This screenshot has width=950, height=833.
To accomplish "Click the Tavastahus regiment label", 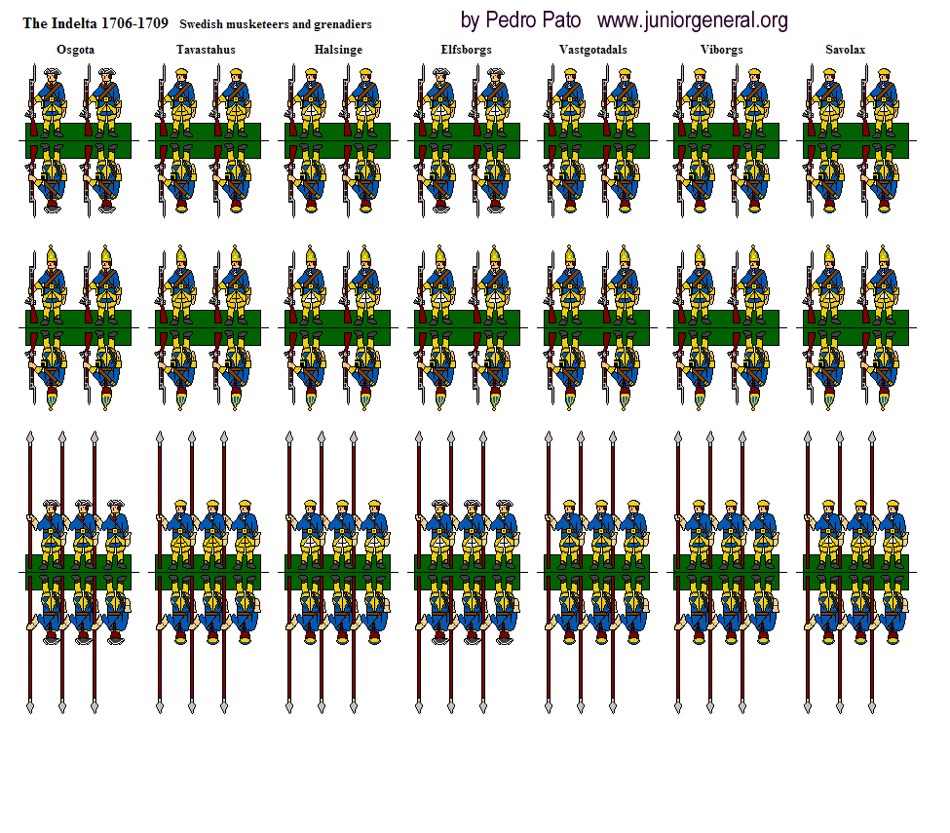I will point(206,50).
